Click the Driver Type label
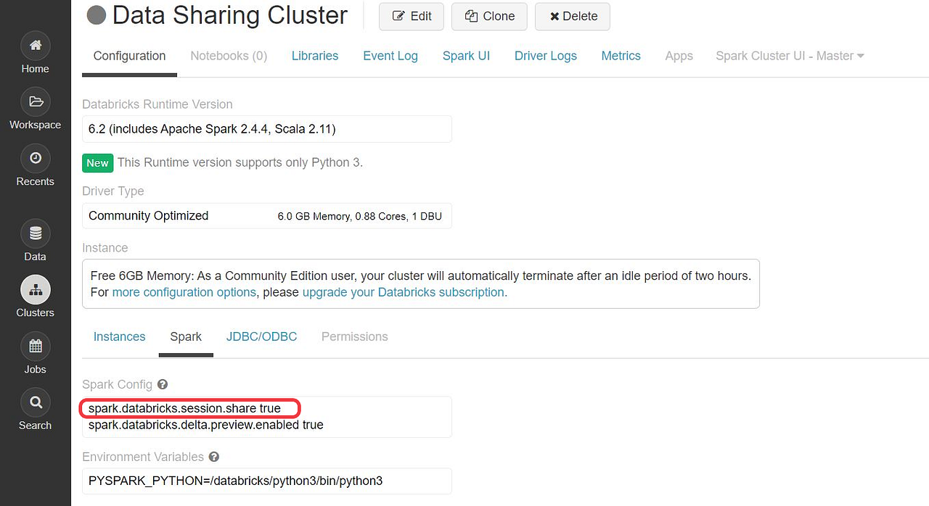Viewport: 929px width, 506px height. 113,191
